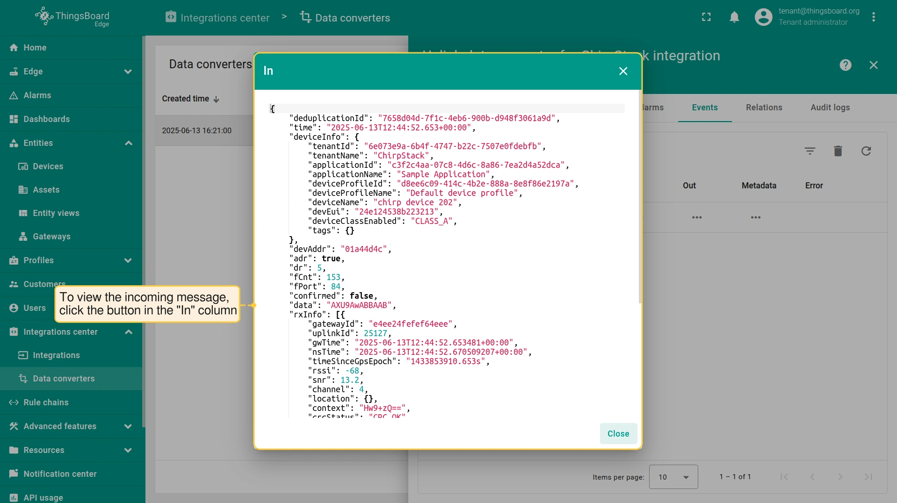The height and width of the screenshot is (503, 897).
Task: Click the notifications bell icon
Action: (x=734, y=17)
